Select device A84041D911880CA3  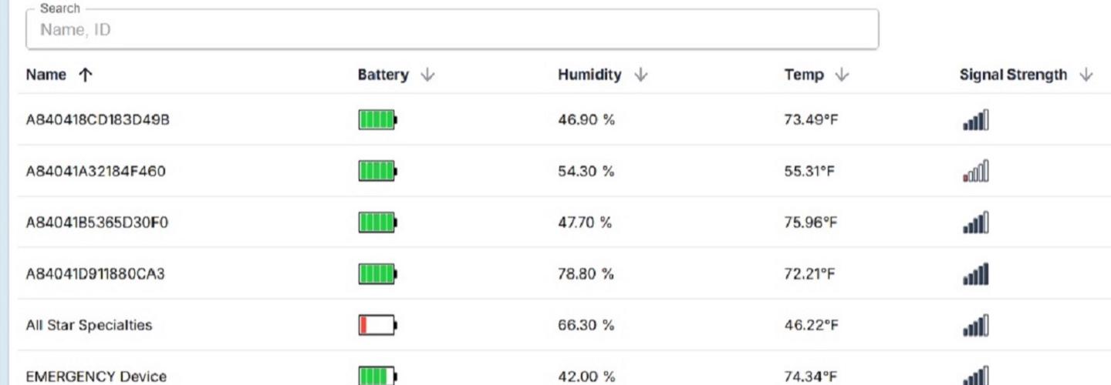(95, 274)
